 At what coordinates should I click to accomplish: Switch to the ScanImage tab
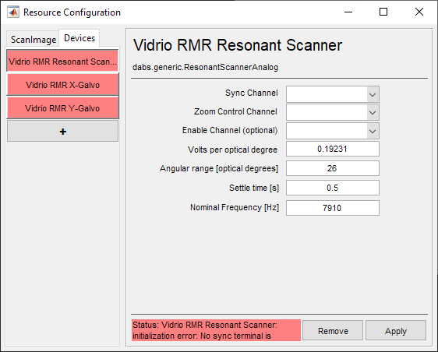(x=34, y=40)
